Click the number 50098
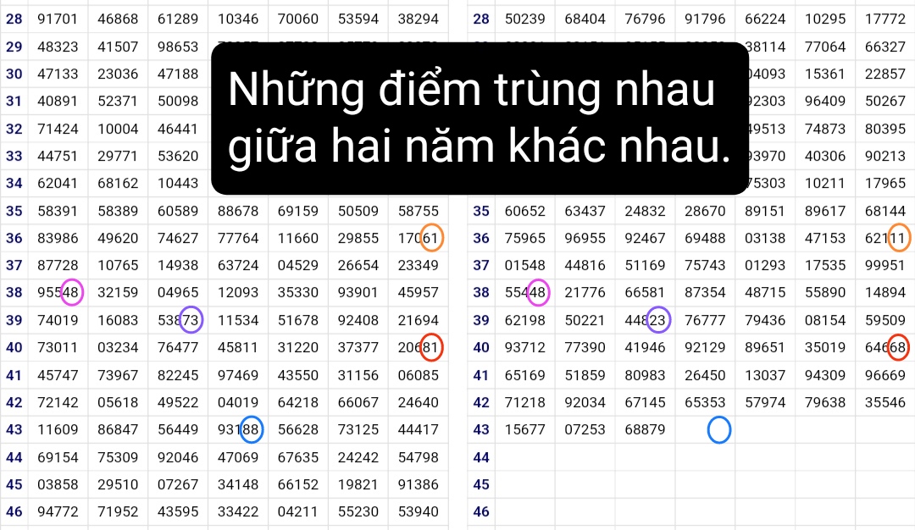This screenshot has height=530, width=915. [x=178, y=101]
